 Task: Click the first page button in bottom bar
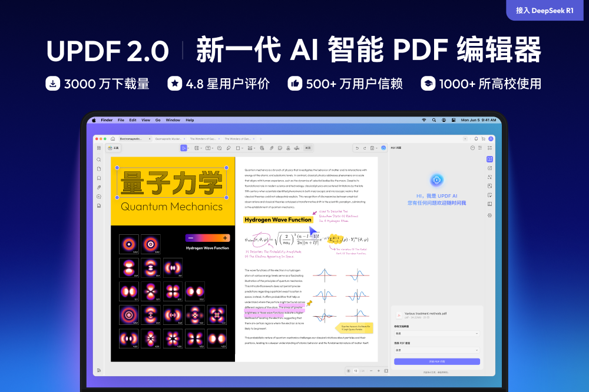pyautogui.click(x=349, y=371)
